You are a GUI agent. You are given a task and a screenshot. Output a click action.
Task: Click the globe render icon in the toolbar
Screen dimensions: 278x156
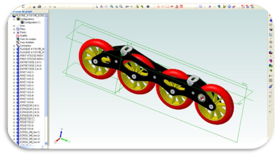click(148, 6)
